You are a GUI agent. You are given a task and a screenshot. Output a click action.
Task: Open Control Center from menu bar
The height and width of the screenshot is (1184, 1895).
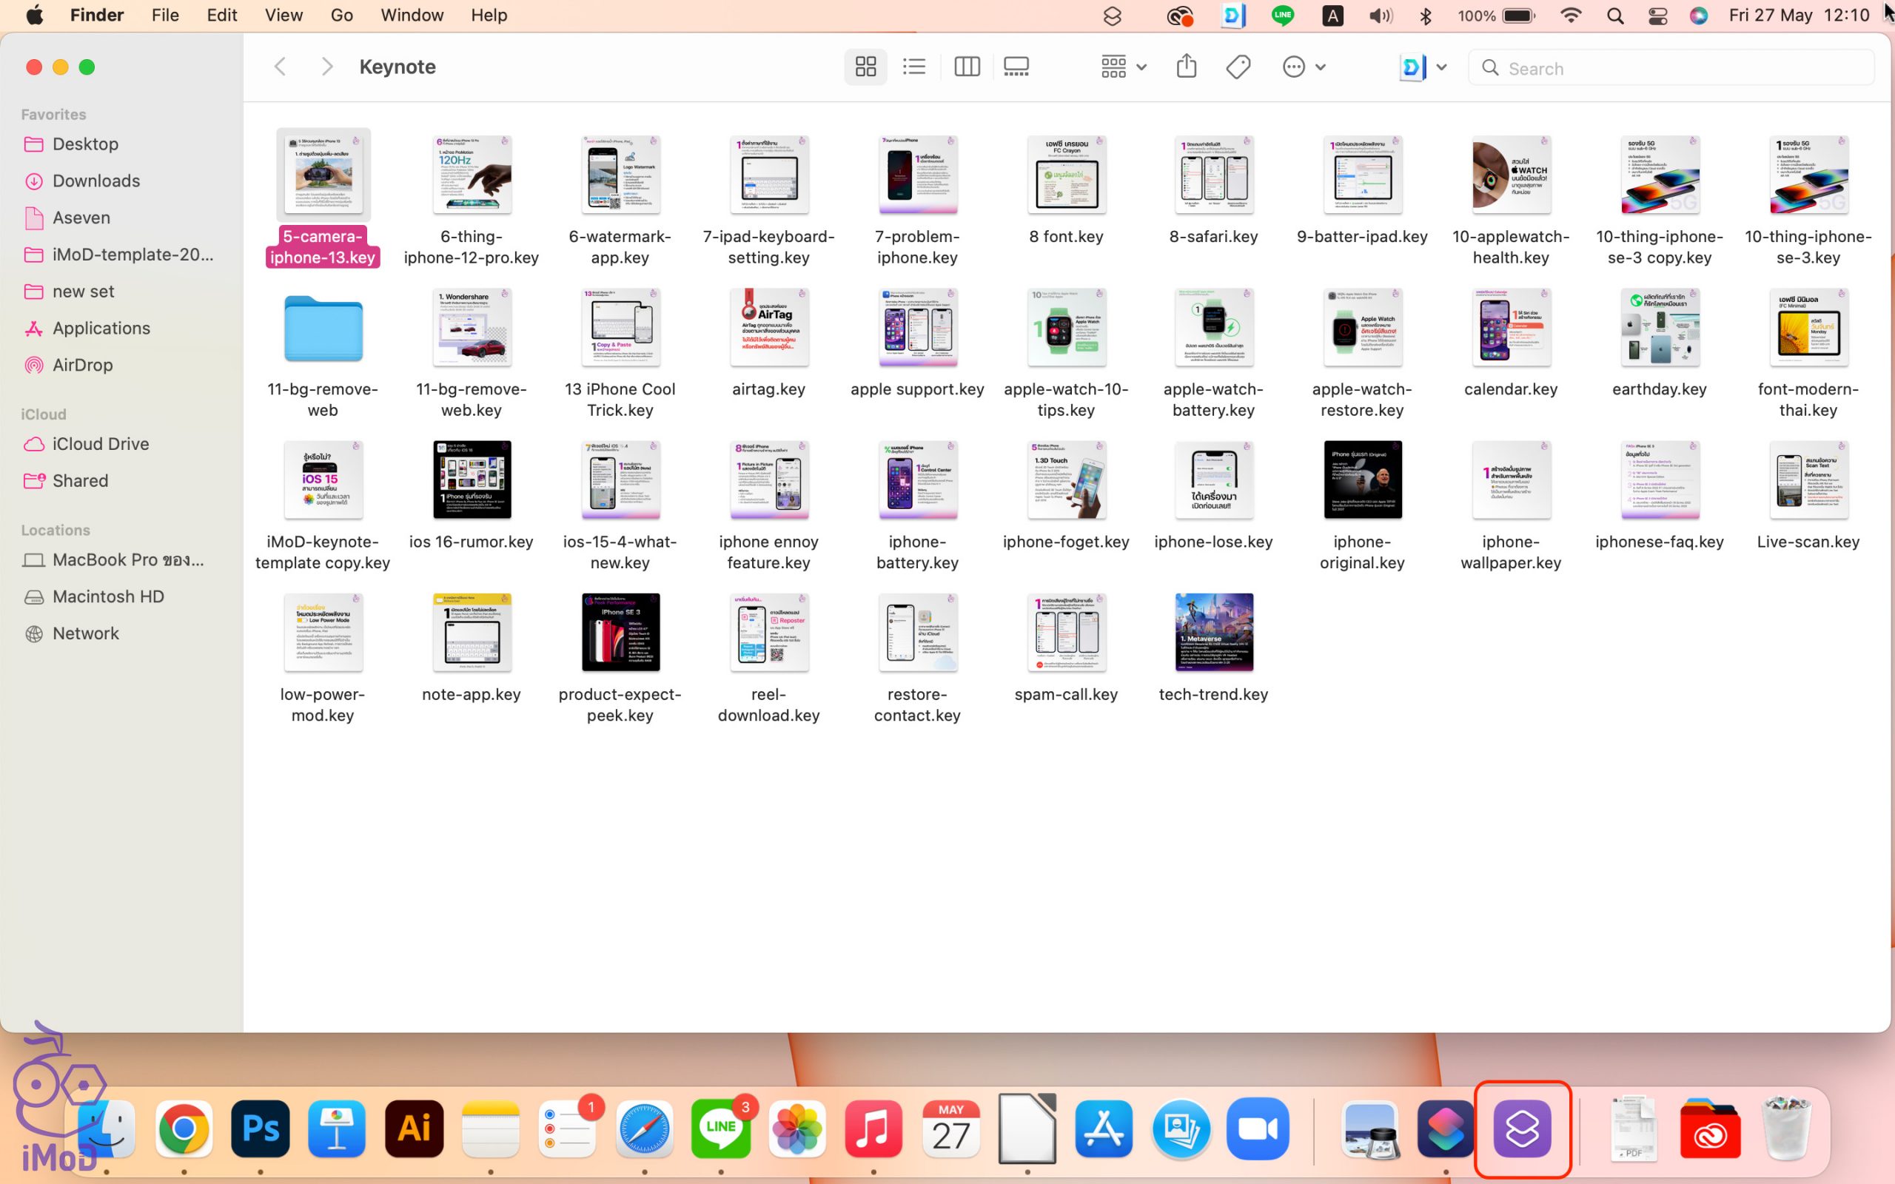(x=1657, y=16)
